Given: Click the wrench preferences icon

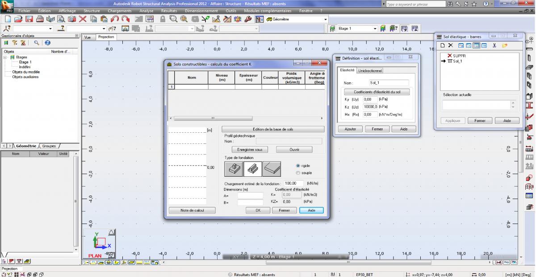Looking at the screenshot, I should point(247,19).
